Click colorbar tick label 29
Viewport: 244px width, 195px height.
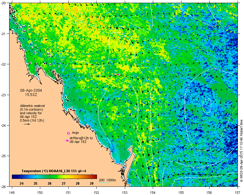[92, 183]
